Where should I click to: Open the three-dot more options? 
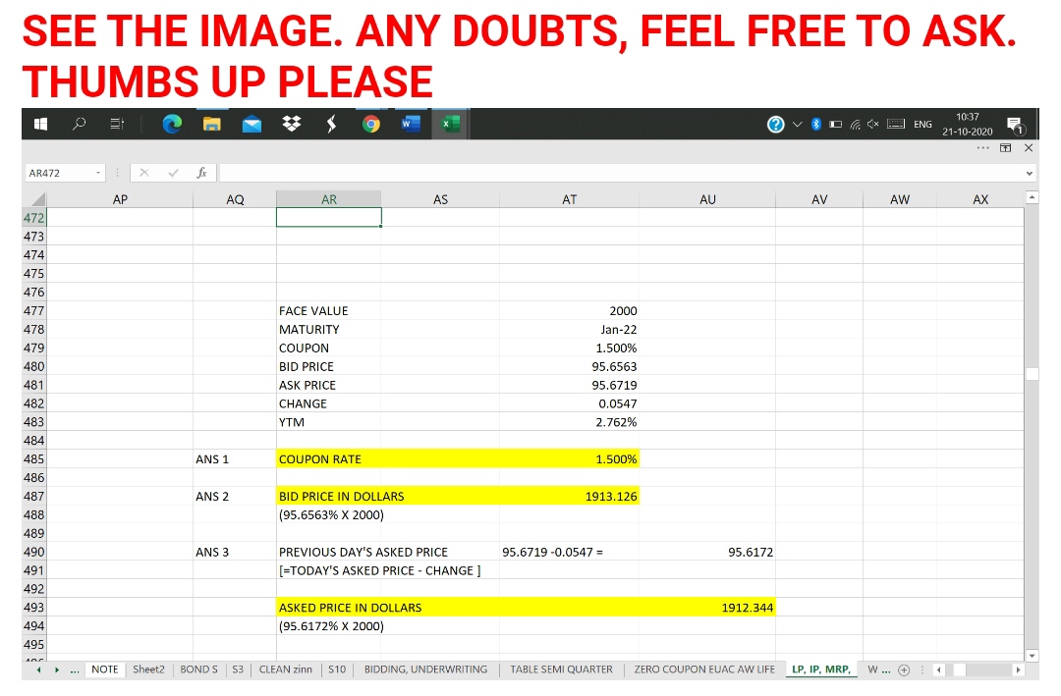tap(983, 148)
